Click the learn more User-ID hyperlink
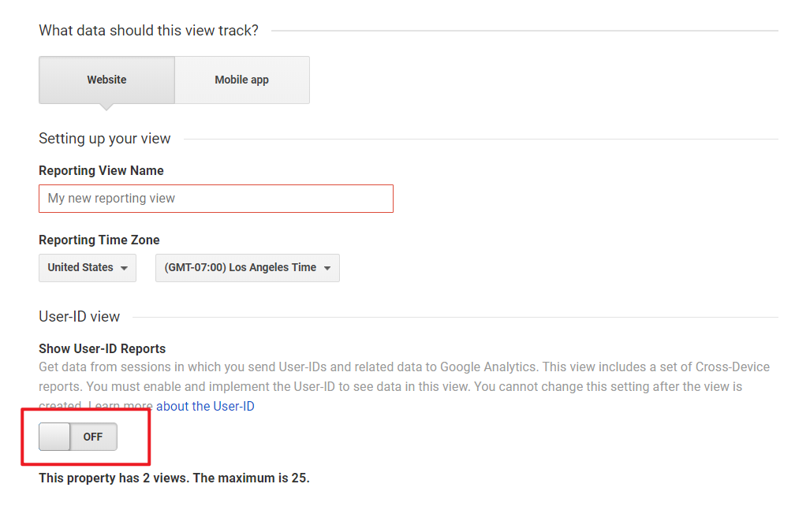The height and width of the screenshot is (521, 810). [x=205, y=406]
